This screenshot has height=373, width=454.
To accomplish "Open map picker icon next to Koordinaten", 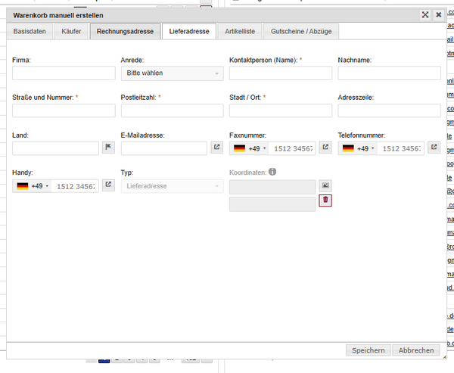I will (325, 185).
